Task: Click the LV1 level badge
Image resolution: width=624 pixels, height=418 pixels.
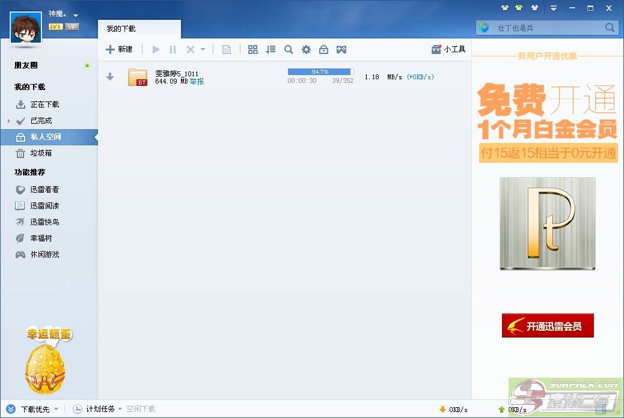Action: point(55,26)
